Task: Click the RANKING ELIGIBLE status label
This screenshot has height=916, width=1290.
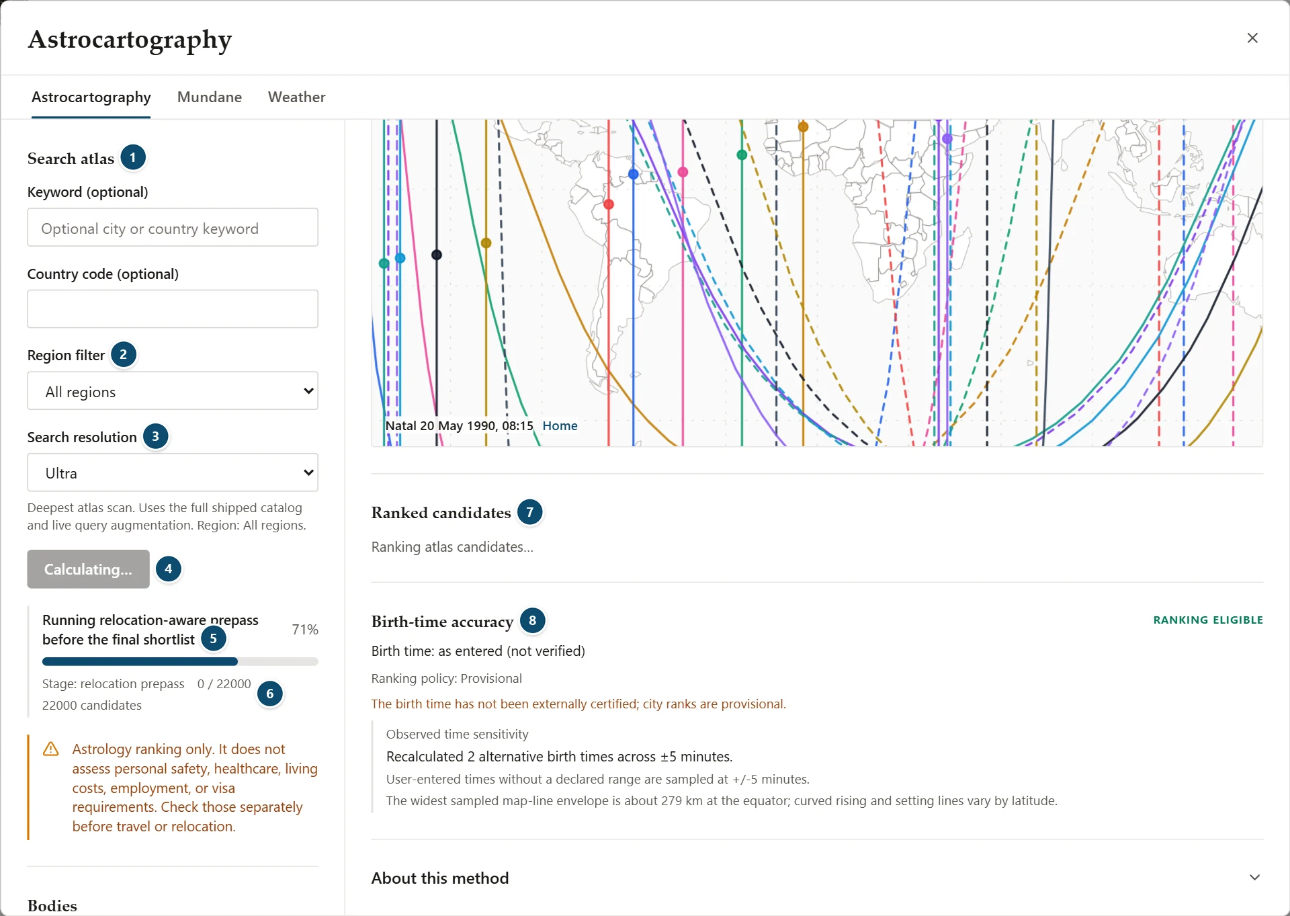Action: [1208, 620]
